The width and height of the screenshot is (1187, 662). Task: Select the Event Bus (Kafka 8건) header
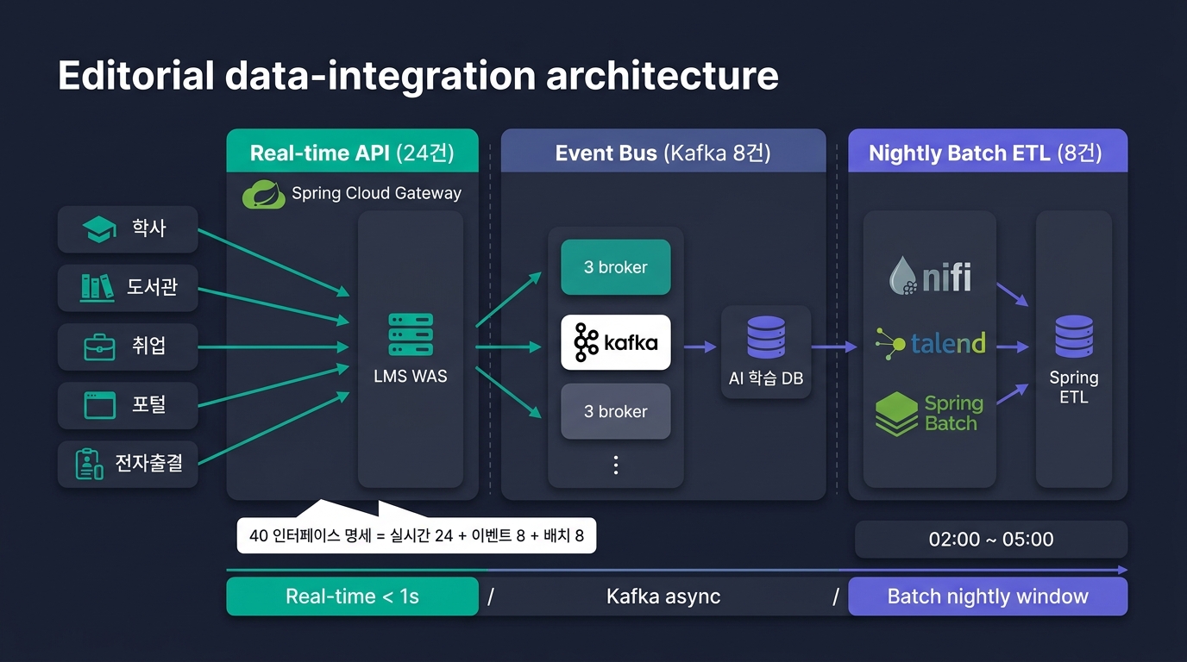click(x=663, y=153)
